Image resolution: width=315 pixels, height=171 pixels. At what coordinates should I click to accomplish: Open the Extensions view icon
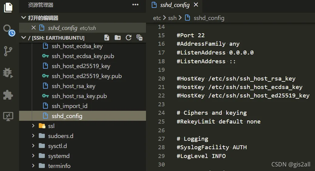(8, 95)
